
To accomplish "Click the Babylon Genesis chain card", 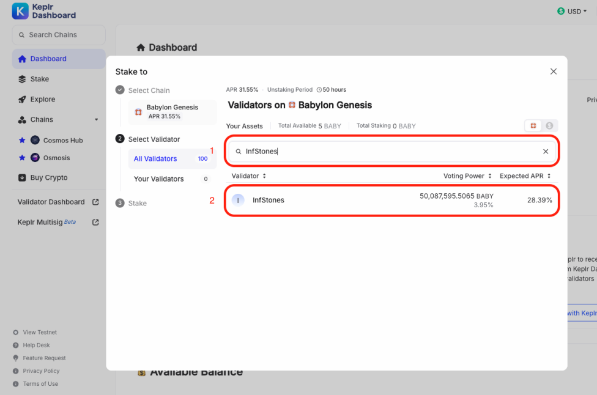I will coord(172,112).
